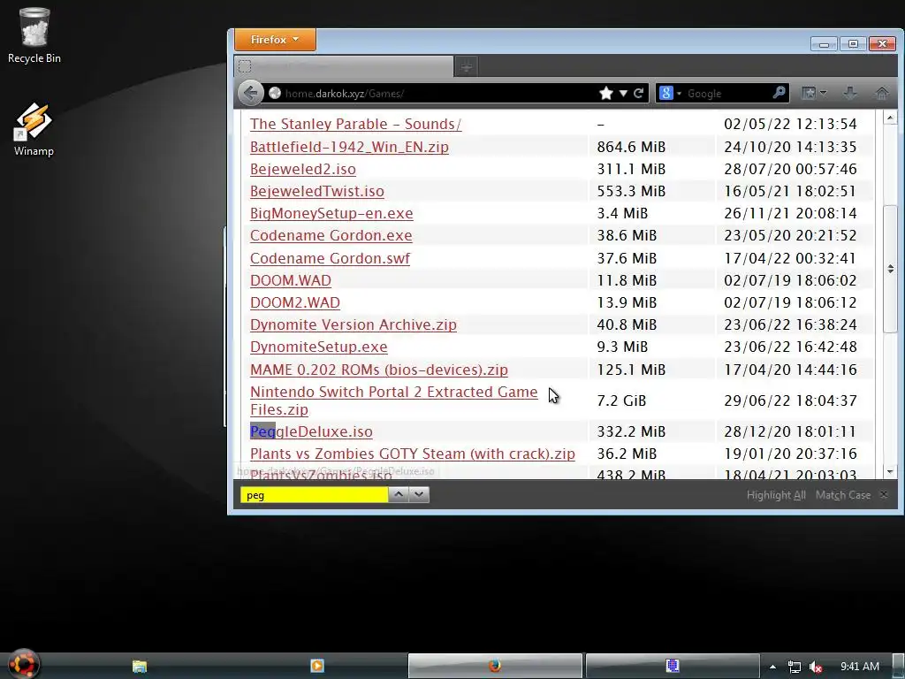This screenshot has width=905, height=679.
Task: Open Plants vs Zombies GOTY Steam zip link
Action: point(412,454)
